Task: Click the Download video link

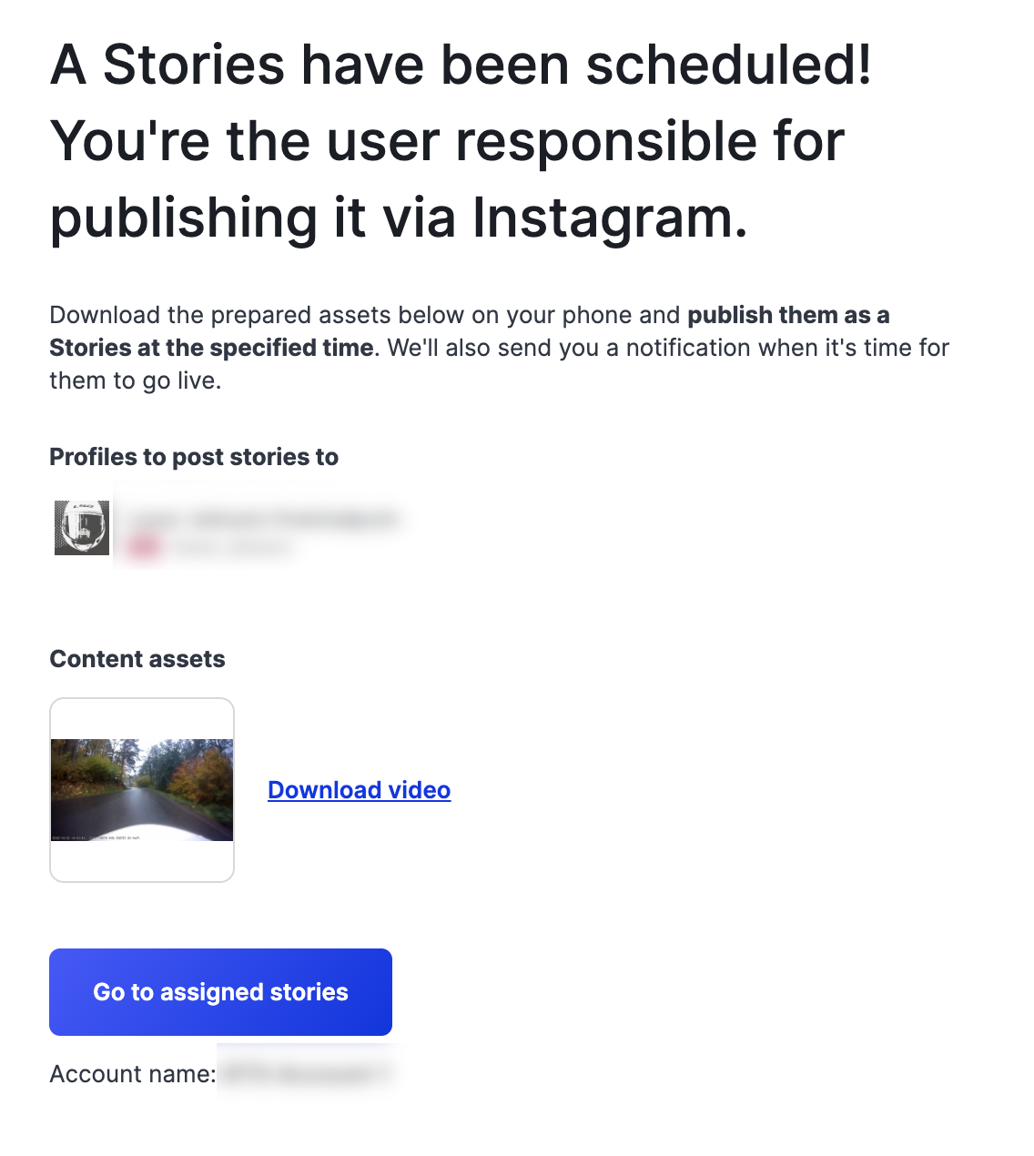Action: coord(359,790)
